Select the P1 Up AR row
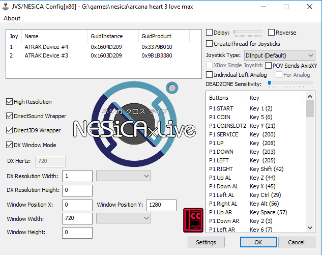The image size is (322, 255). pos(256,212)
